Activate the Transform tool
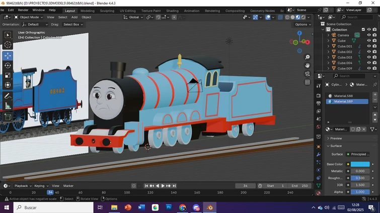The width and height of the screenshot is (380, 213). (8, 85)
